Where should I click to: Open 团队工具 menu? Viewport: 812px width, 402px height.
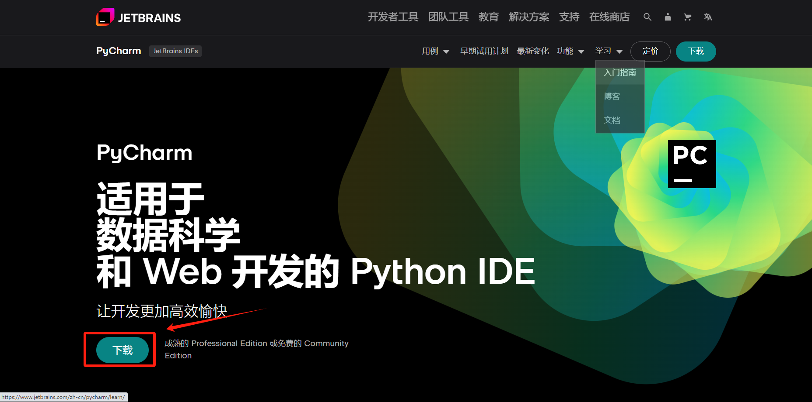448,17
